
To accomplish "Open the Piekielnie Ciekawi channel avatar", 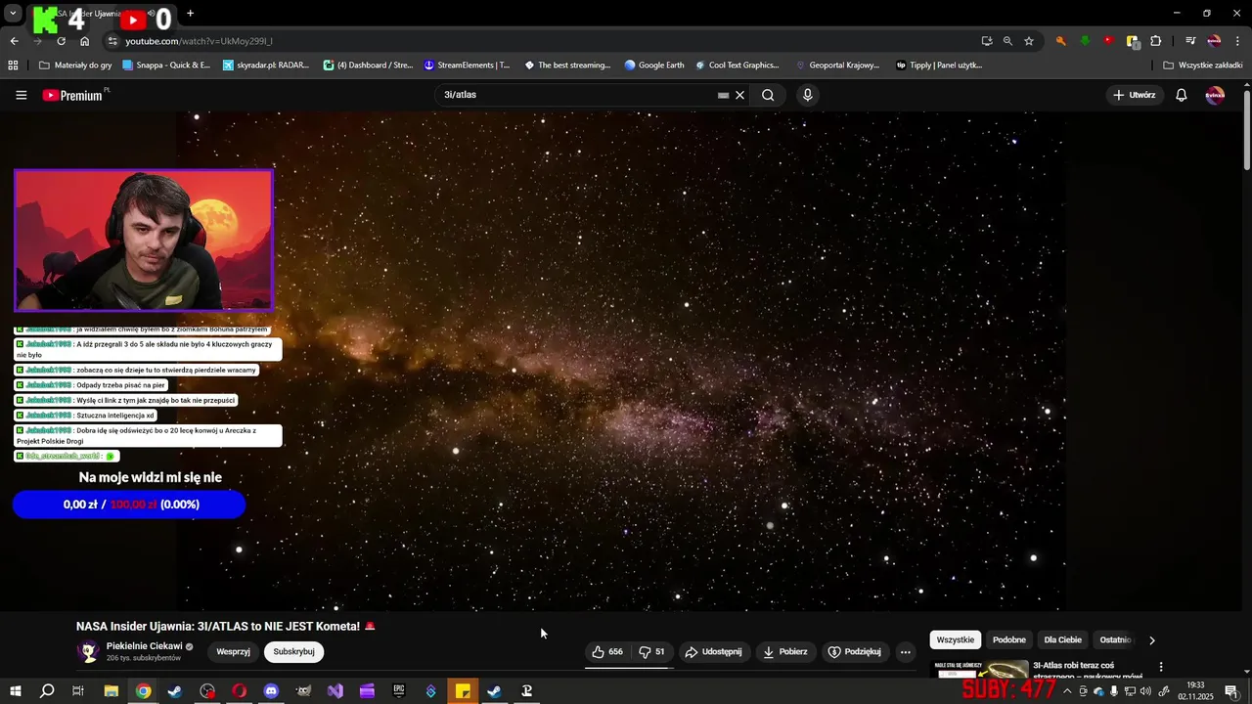I will point(88,651).
